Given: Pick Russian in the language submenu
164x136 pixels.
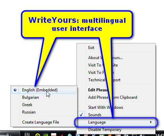Looking at the screenshot, I should click(x=44, y=112).
